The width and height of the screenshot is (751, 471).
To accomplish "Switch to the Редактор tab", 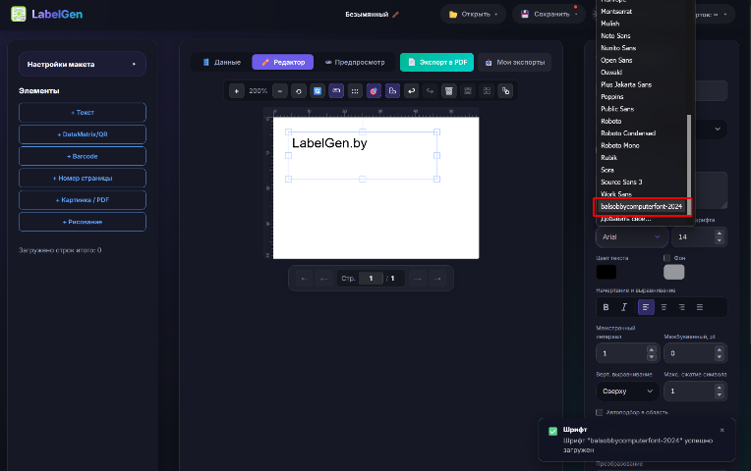I will tap(282, 62).
